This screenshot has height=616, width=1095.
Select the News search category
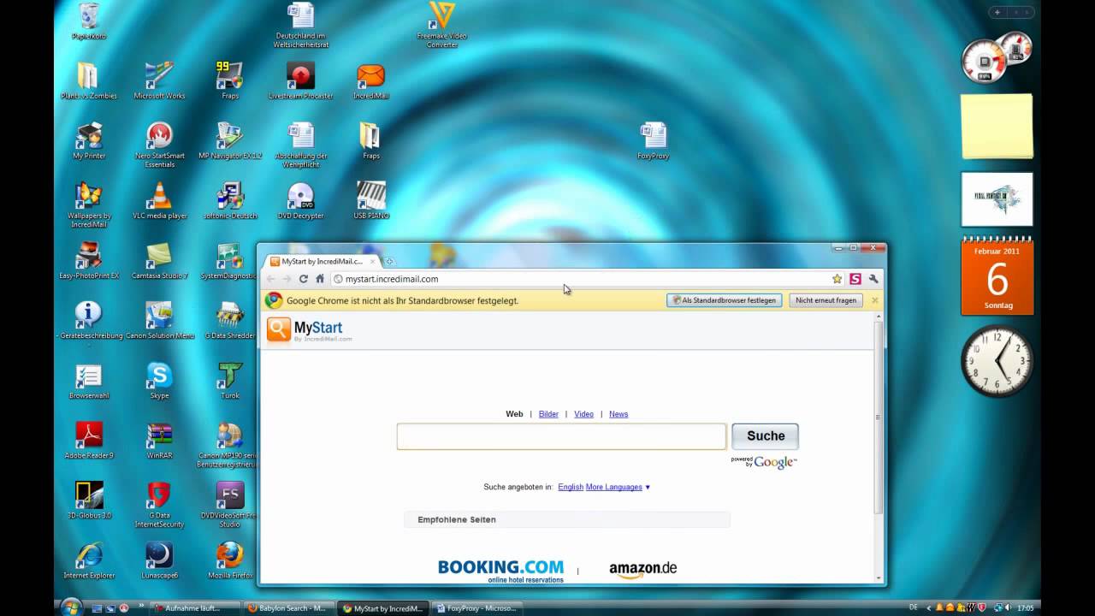[x=619, y=414]
